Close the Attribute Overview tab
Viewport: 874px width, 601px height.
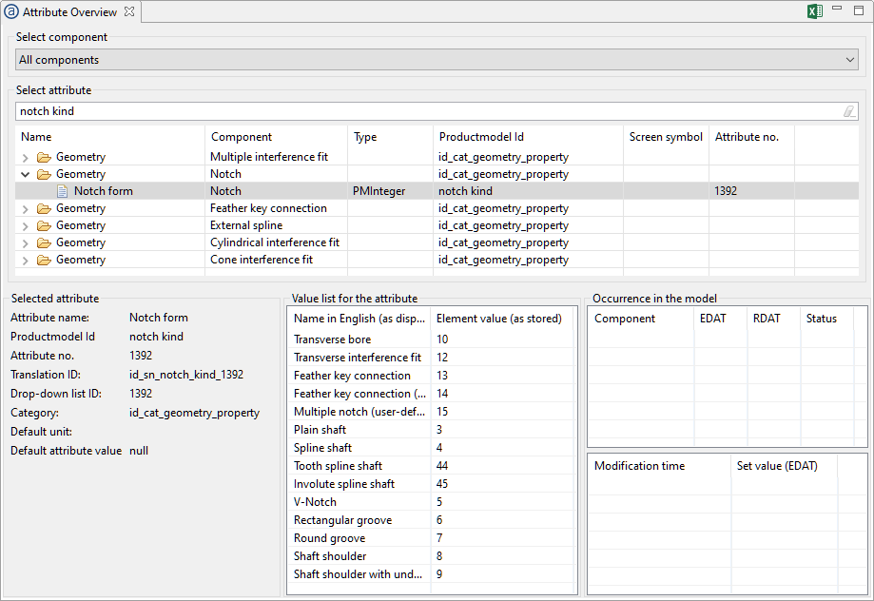(x=129, y=12)
